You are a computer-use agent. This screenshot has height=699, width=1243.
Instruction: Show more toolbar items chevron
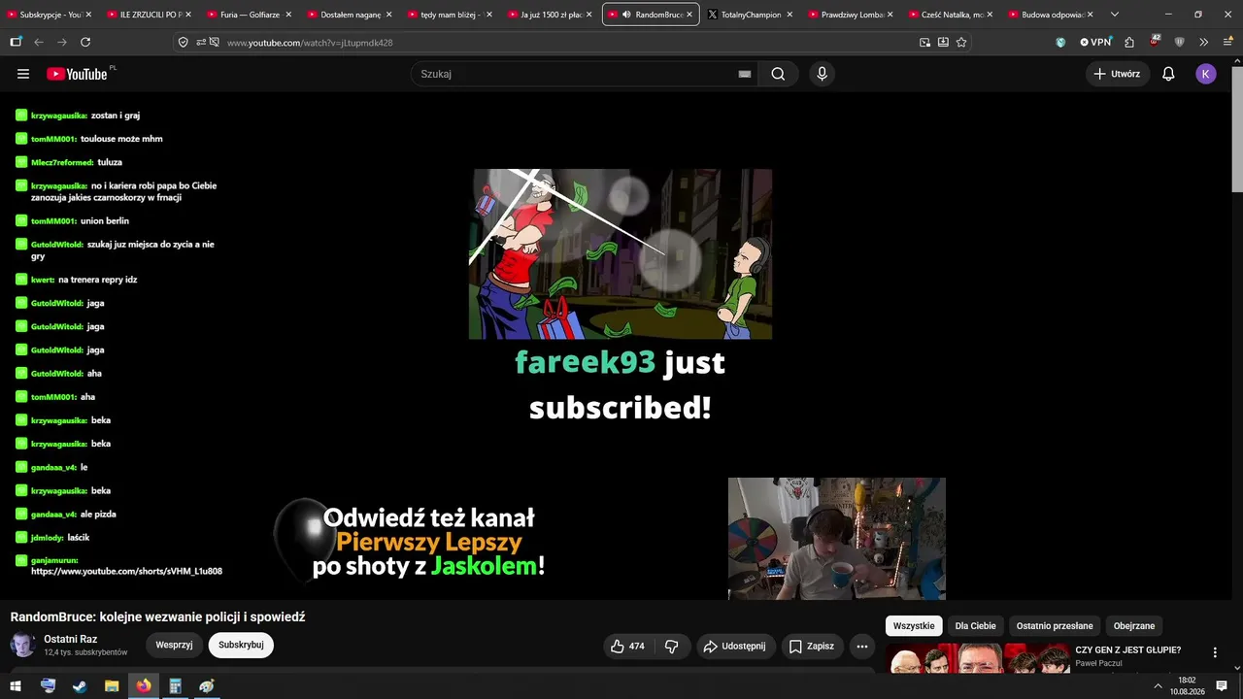click(x=1204, y=43)
